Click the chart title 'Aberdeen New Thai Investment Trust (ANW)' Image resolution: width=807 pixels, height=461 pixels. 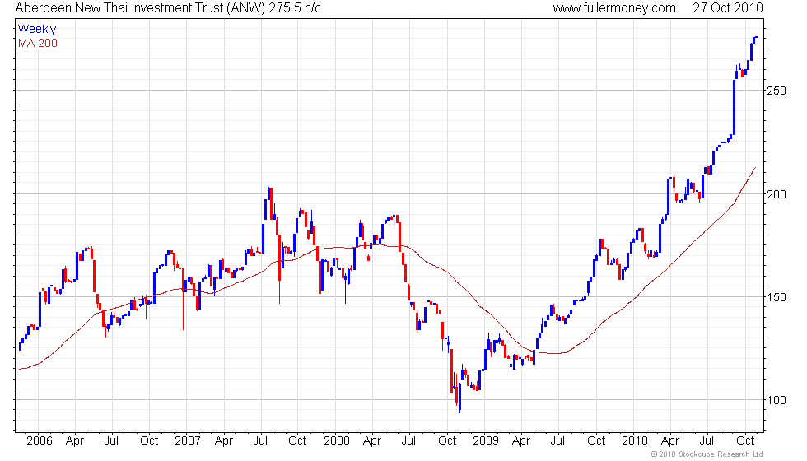click(141, 7)
